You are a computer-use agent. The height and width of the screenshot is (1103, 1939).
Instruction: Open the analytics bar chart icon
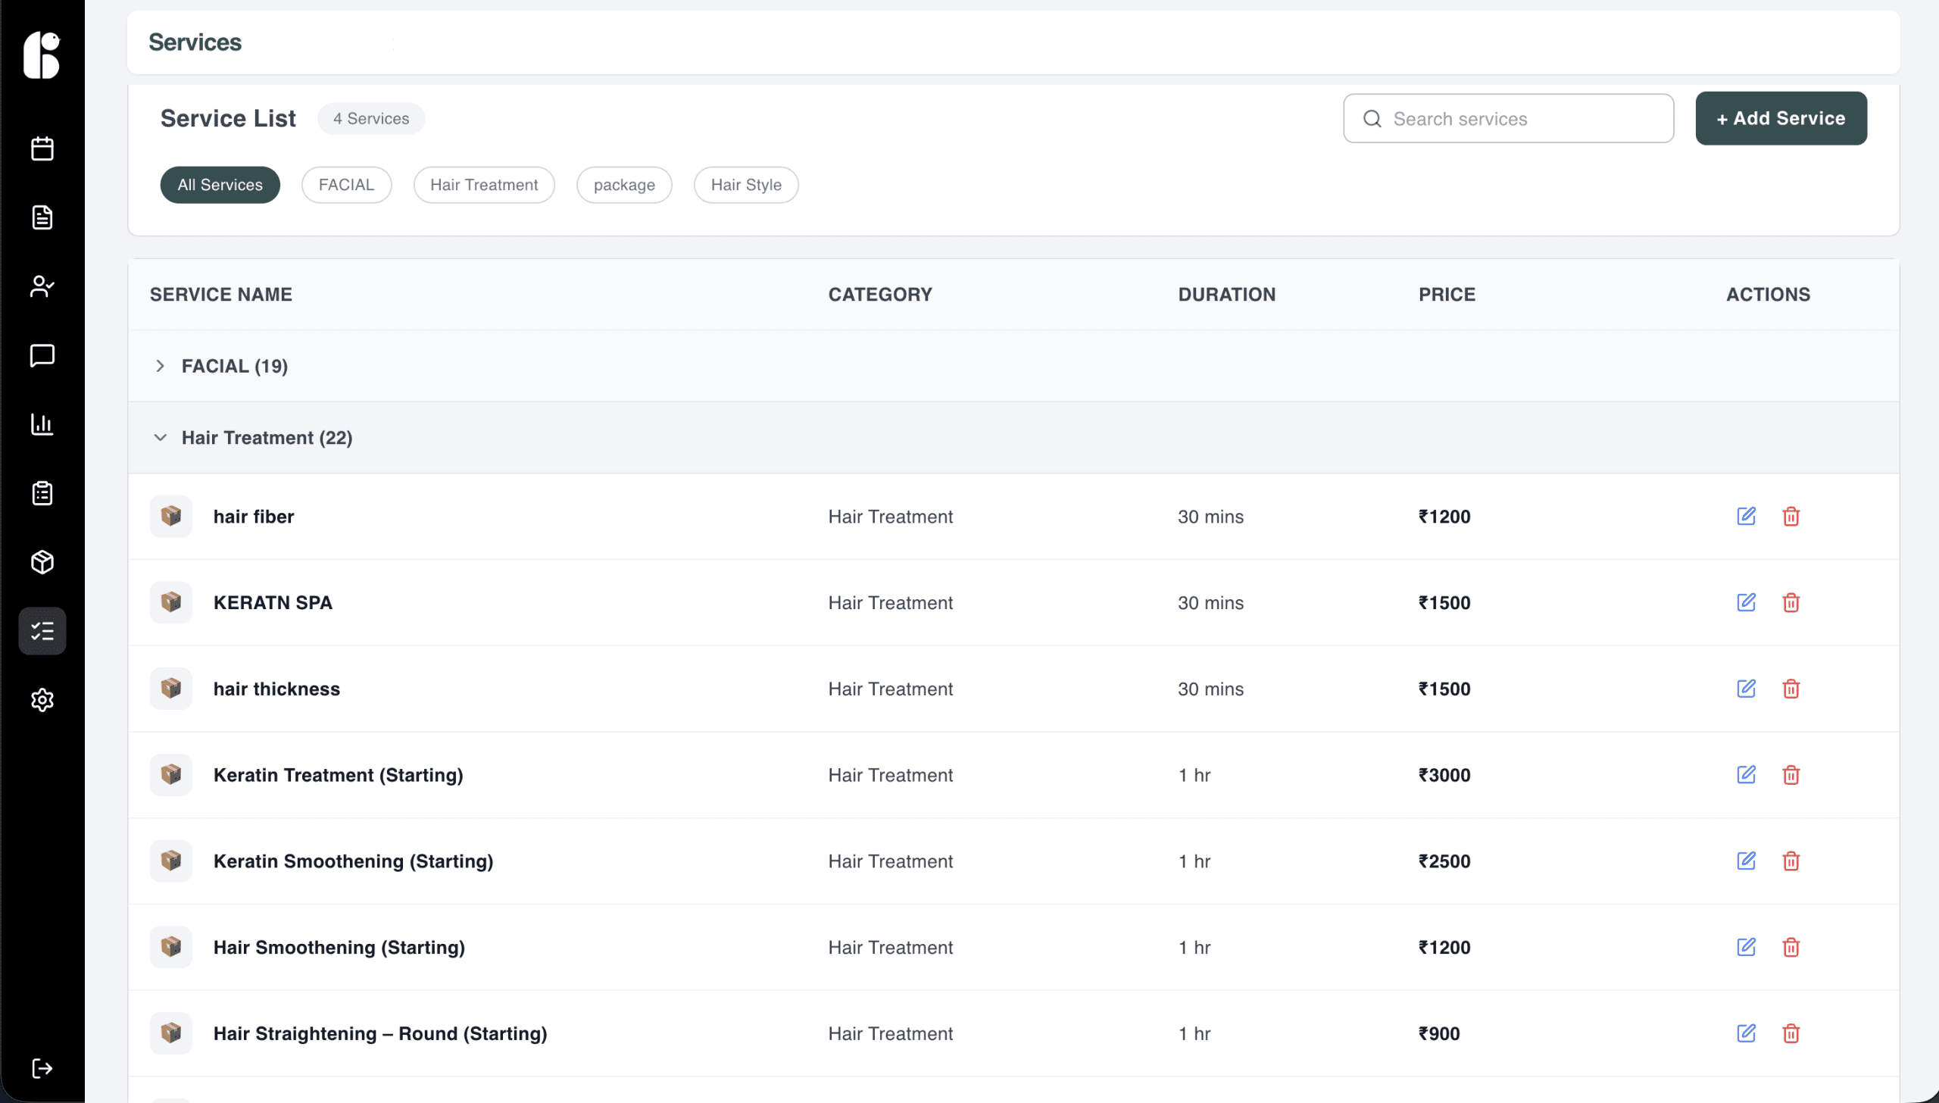[x=42, y=424]
